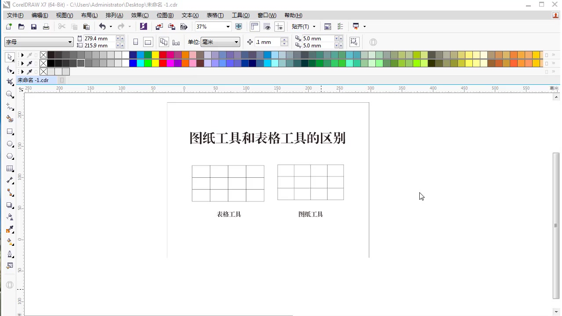Open the 单位 毫米 units dropdown
562x316 pixels.
click(x=236, y=42)
